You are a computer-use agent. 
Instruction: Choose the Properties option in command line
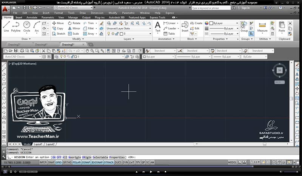[x=117, y=157]
